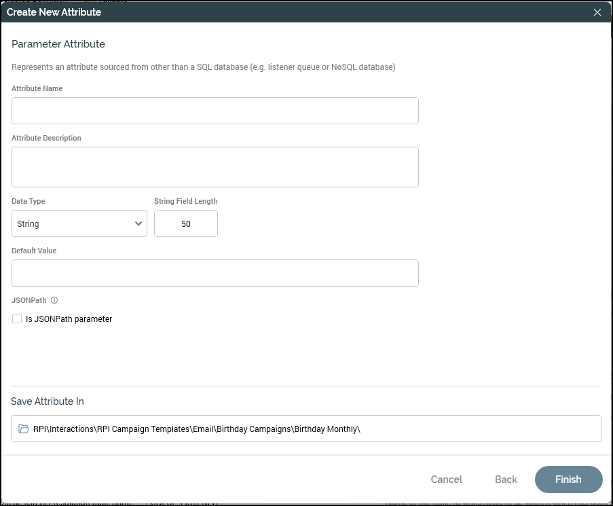Close the Create New Attribute dialog
This screenshot has height=506, width=613.
(597, 12)
